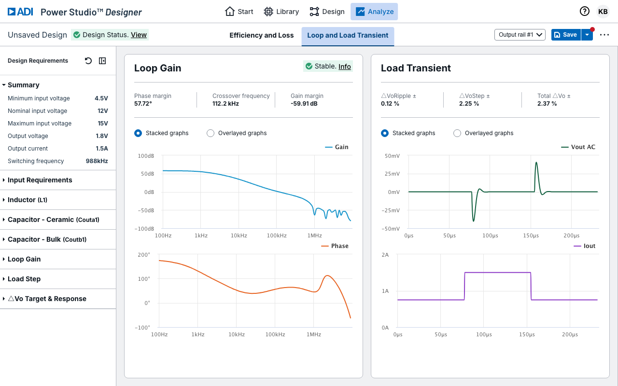The width and height of the screenshot is (618, 386).
Task: Open the help question mark icon
Action: (585, 12)
